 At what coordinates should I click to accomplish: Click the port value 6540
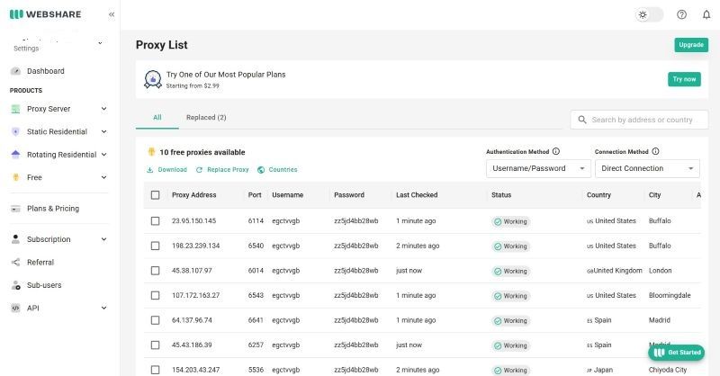point(256,246)
